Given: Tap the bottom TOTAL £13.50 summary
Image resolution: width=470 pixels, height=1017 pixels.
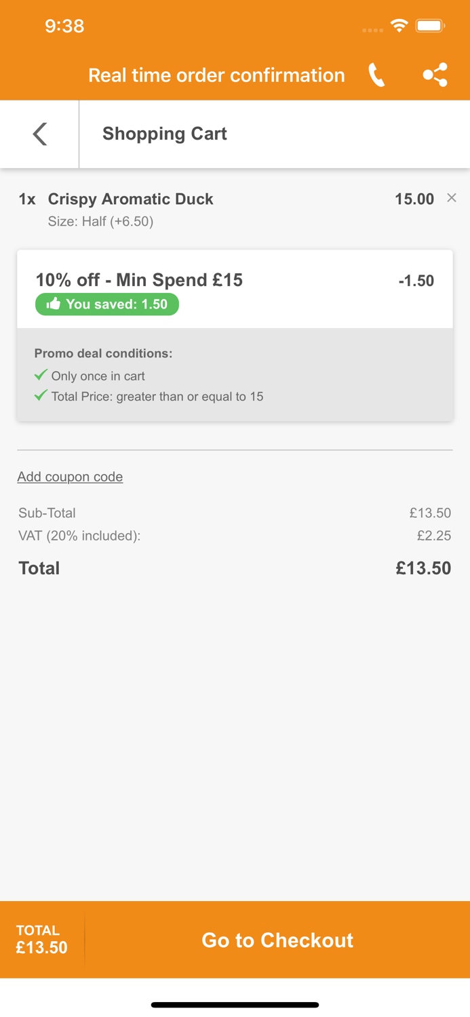Looking at the screenshot, I should [42, 940].
